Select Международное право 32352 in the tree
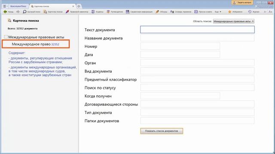 (x=36, y=44)
